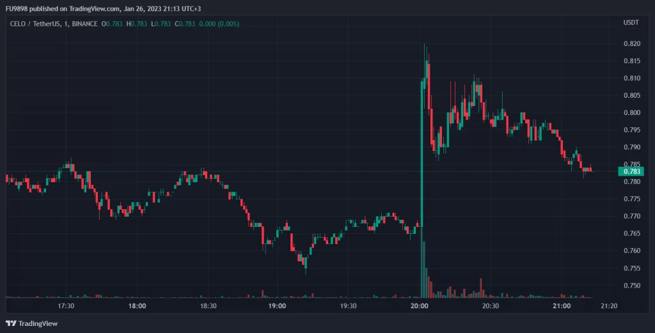The height and width of the screenshot is (333, 655).
Task: Select the 17:30 time axis label
Action: click(66, 306)
